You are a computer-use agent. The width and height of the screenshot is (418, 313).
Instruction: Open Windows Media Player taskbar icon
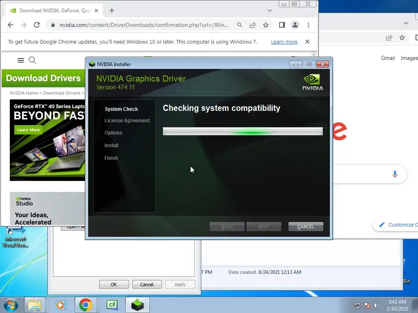pos(60,305)
